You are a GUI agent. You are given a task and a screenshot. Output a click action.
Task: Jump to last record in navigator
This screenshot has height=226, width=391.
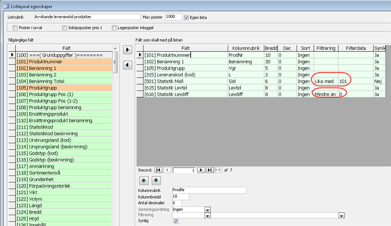click(209, 170)
